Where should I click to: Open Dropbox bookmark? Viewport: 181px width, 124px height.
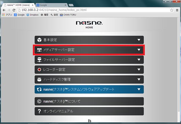point(33,15)
